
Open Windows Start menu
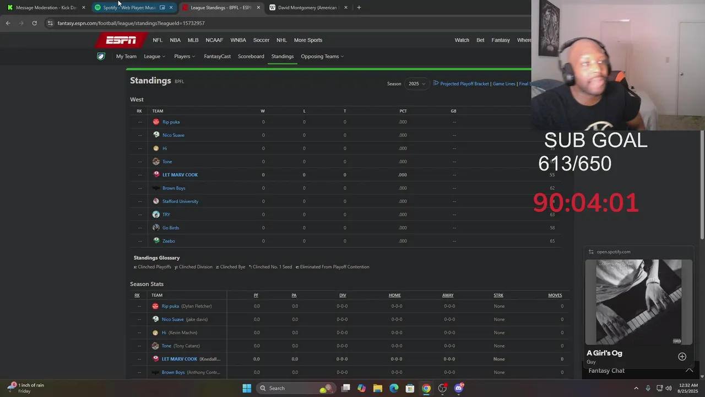pos(247,388)
